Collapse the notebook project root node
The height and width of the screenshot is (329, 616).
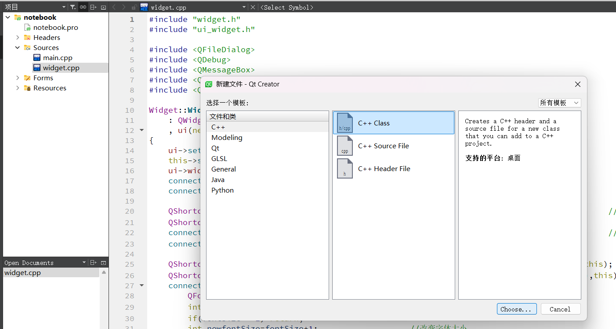(8, 17)
